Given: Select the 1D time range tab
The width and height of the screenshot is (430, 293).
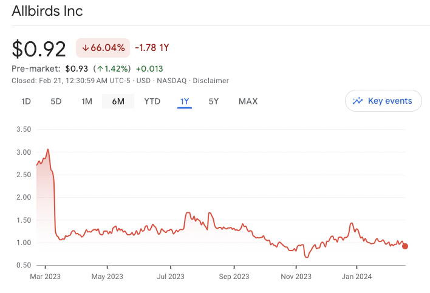Looking at the screenshot, I should tap(26, 101).
